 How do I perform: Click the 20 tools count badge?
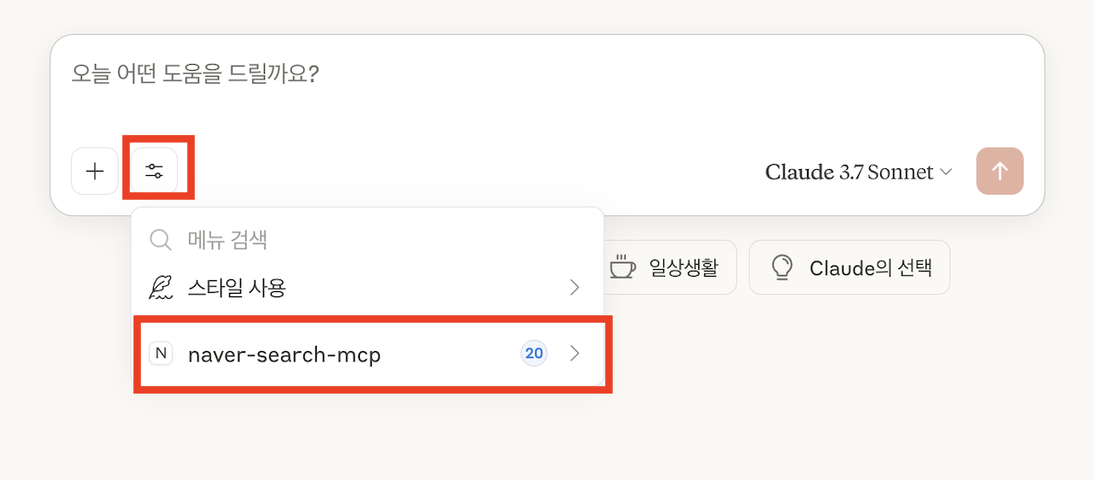pyautogui.click(x=534, y=354)
